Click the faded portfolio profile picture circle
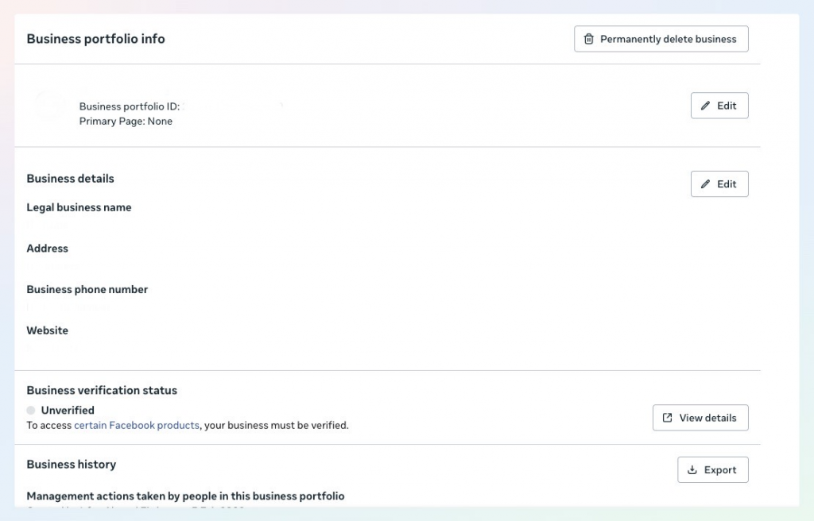Viewport: 814px width, 521px height. 49,106
